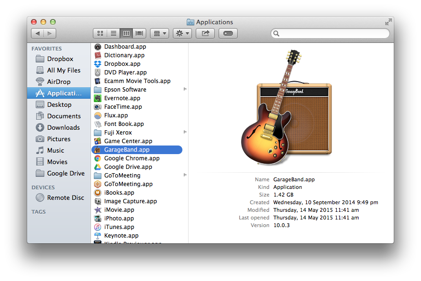Click the Evernote.app elephant icon
The width and height of the screenshot is (421, 281).
coord(98,98)
